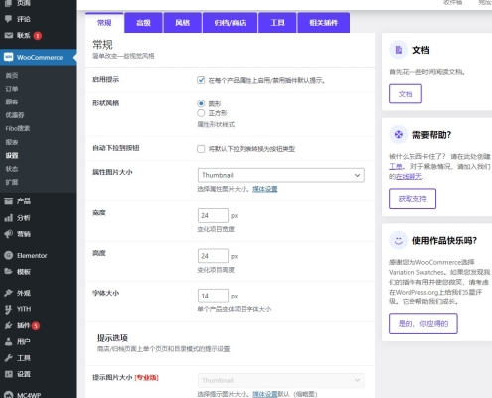Click the 文档 document icon in right panel

399,50
